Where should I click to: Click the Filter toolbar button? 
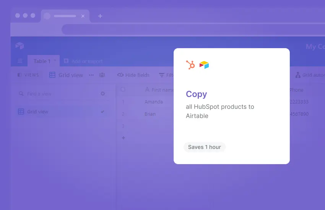166,75
